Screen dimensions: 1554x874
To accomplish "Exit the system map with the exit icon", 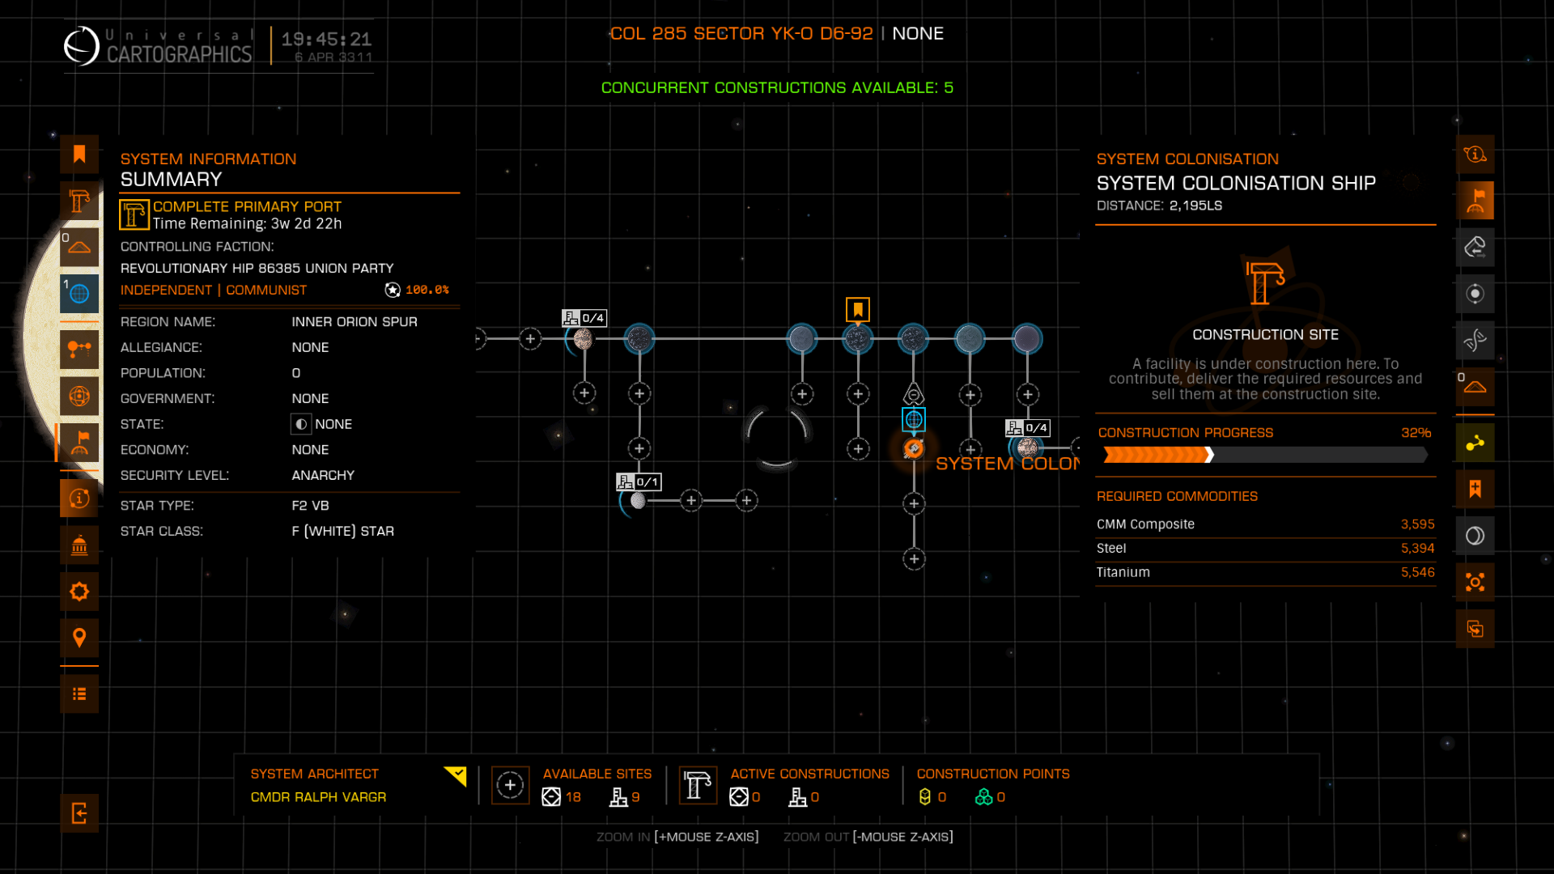I will click(x=79, y=813).
